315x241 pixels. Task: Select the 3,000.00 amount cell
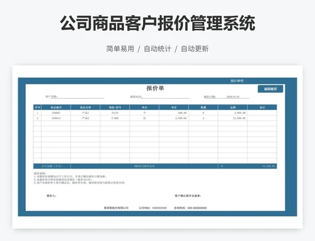[x=232, y=113]
